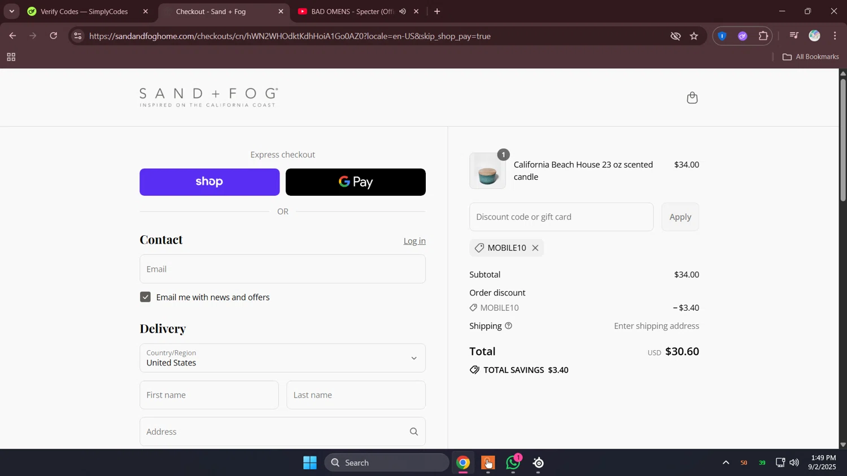
Task: Close the Verify Codes tab
Action: pyautogui.click(x=146, y=11)
